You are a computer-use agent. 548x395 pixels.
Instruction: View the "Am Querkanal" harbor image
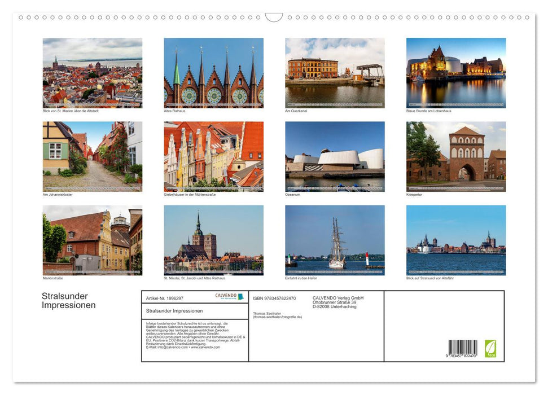point(335,72)
